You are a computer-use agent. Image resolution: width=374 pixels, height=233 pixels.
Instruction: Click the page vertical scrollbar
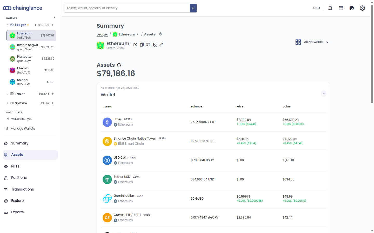[372, 54]
